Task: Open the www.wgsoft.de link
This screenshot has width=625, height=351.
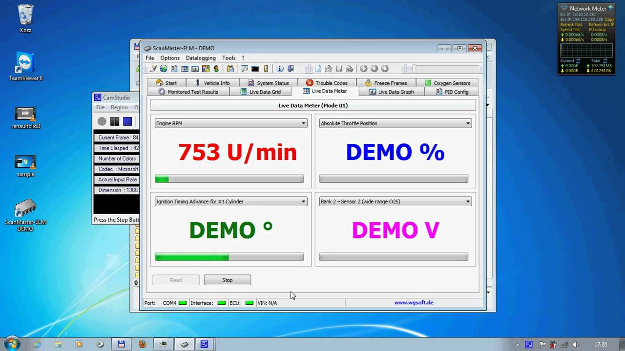Action: click(414, 302)
